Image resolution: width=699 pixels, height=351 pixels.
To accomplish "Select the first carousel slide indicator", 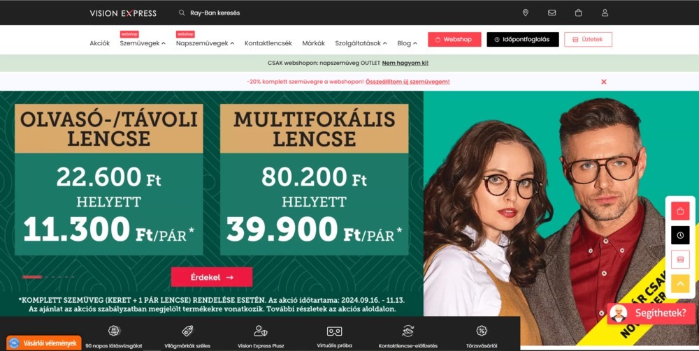I will tap(32, 277).
